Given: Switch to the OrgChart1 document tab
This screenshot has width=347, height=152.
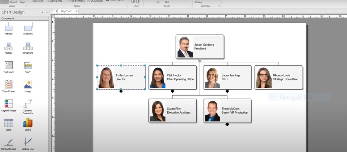Looking at the screenshot, I should [x=65, y=11].
